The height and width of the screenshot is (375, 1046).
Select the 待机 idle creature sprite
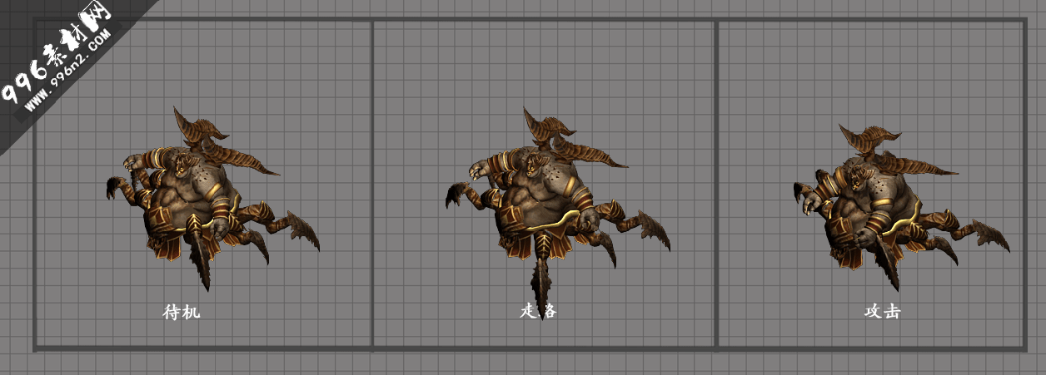212,199
